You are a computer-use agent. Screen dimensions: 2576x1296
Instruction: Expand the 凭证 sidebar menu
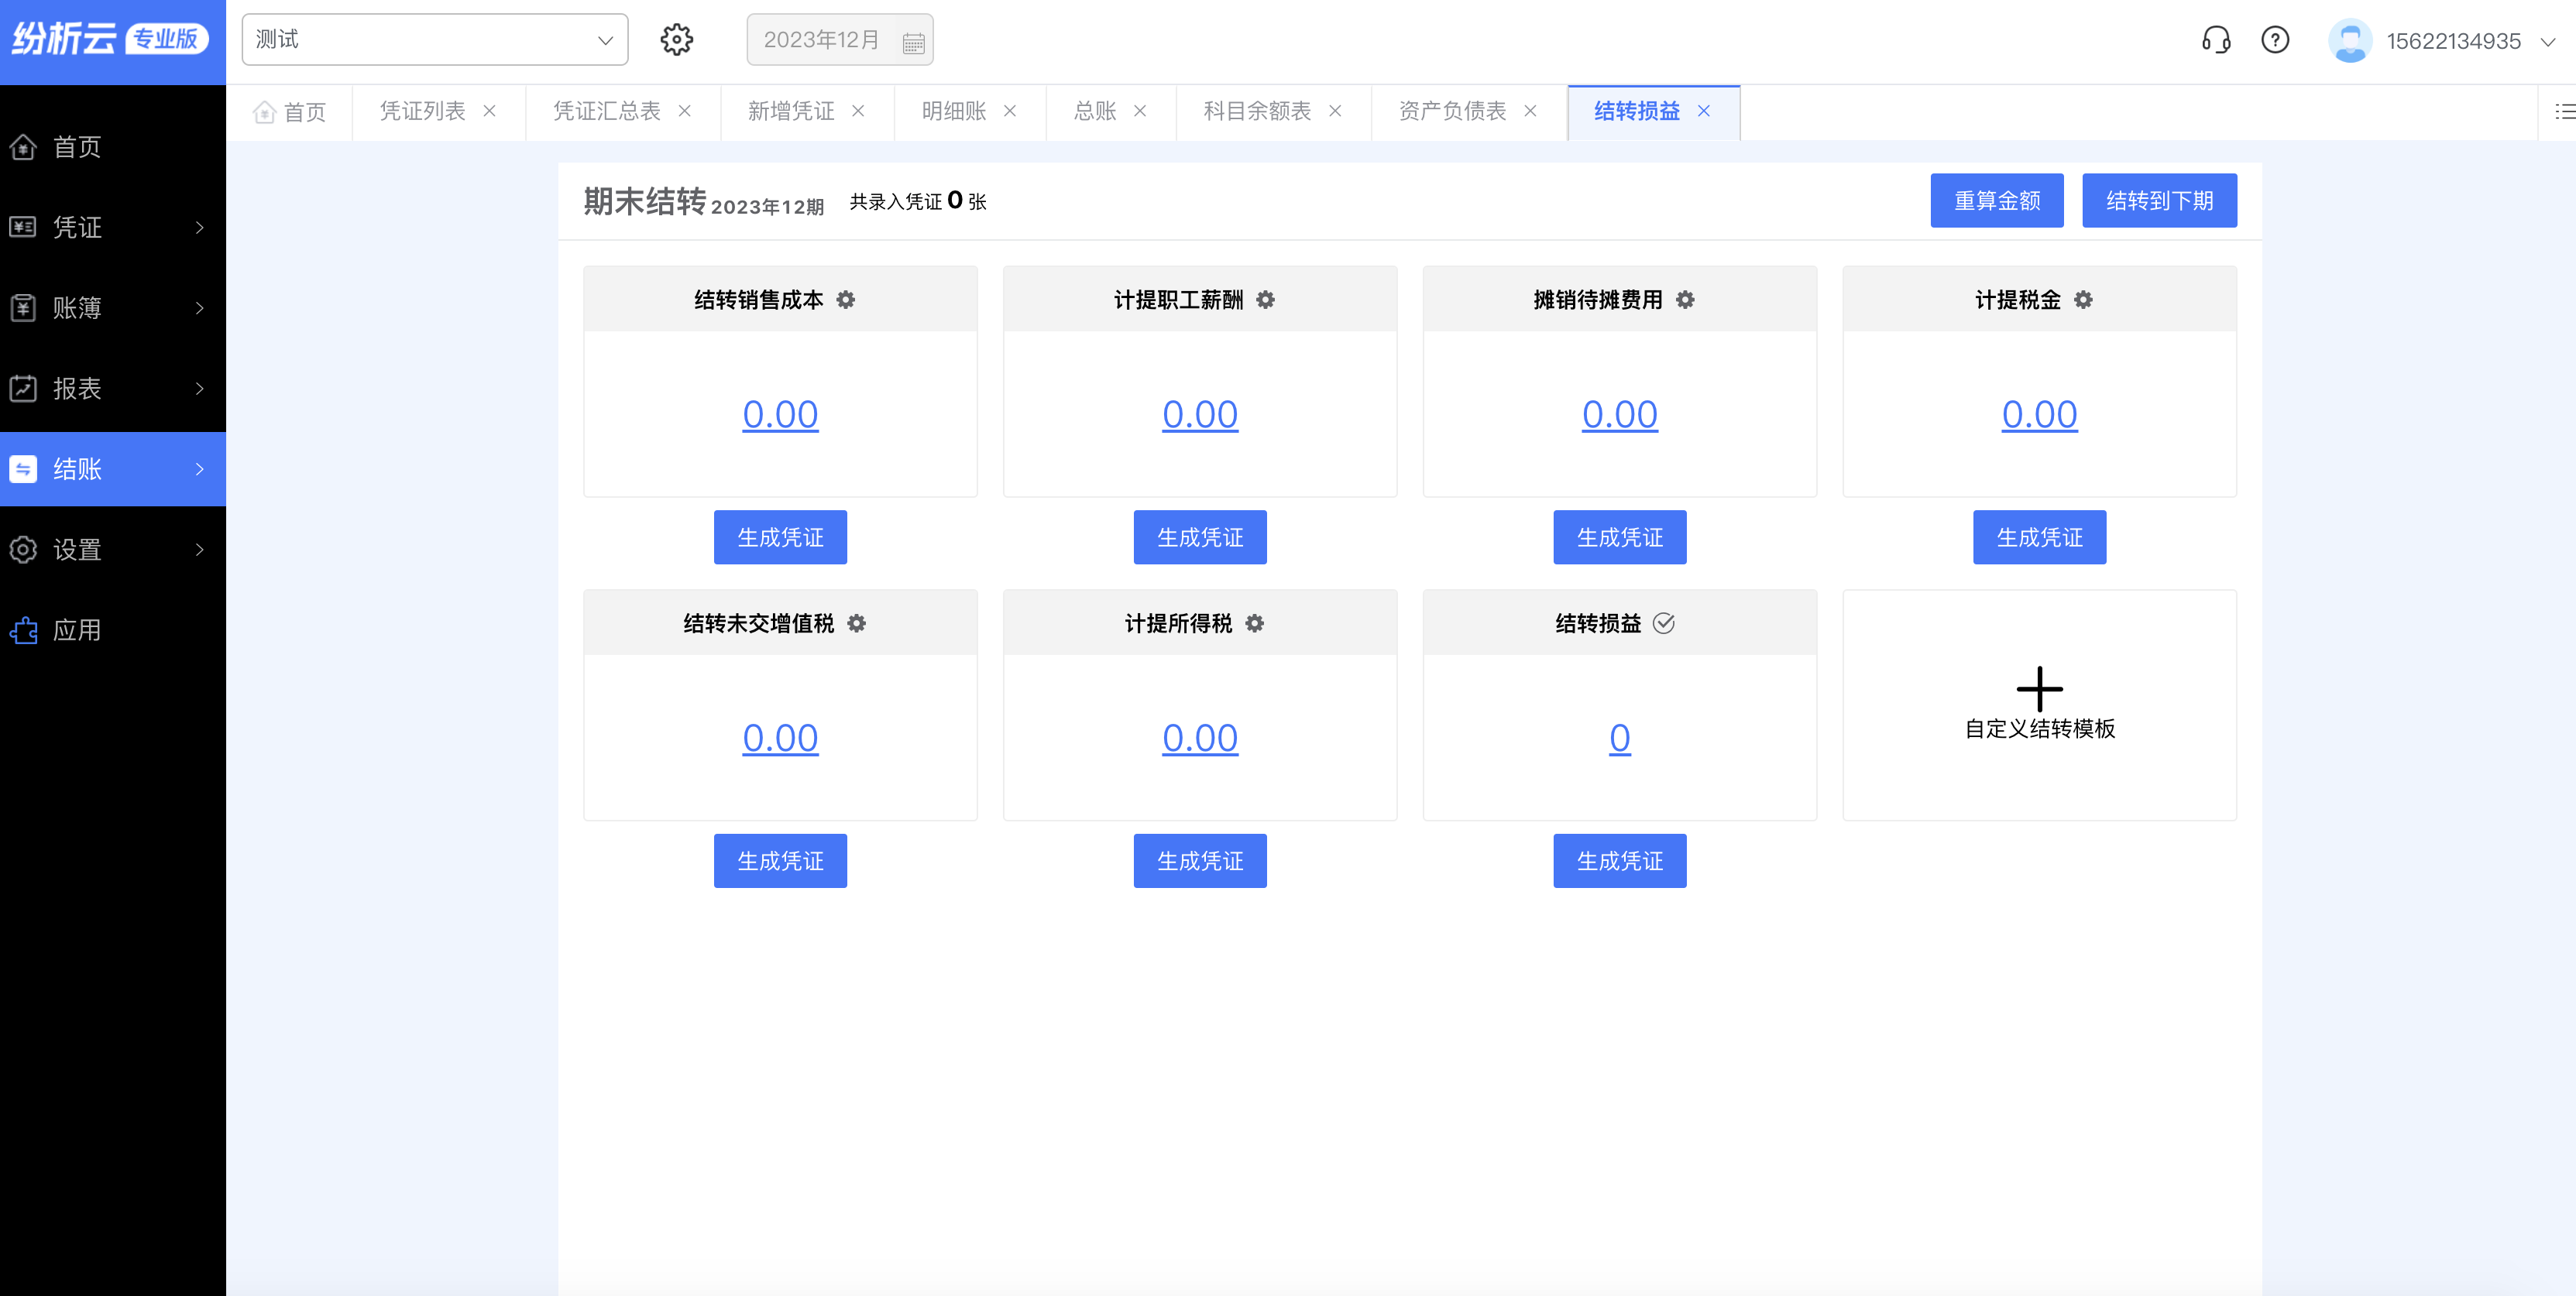tap(113, 228)
